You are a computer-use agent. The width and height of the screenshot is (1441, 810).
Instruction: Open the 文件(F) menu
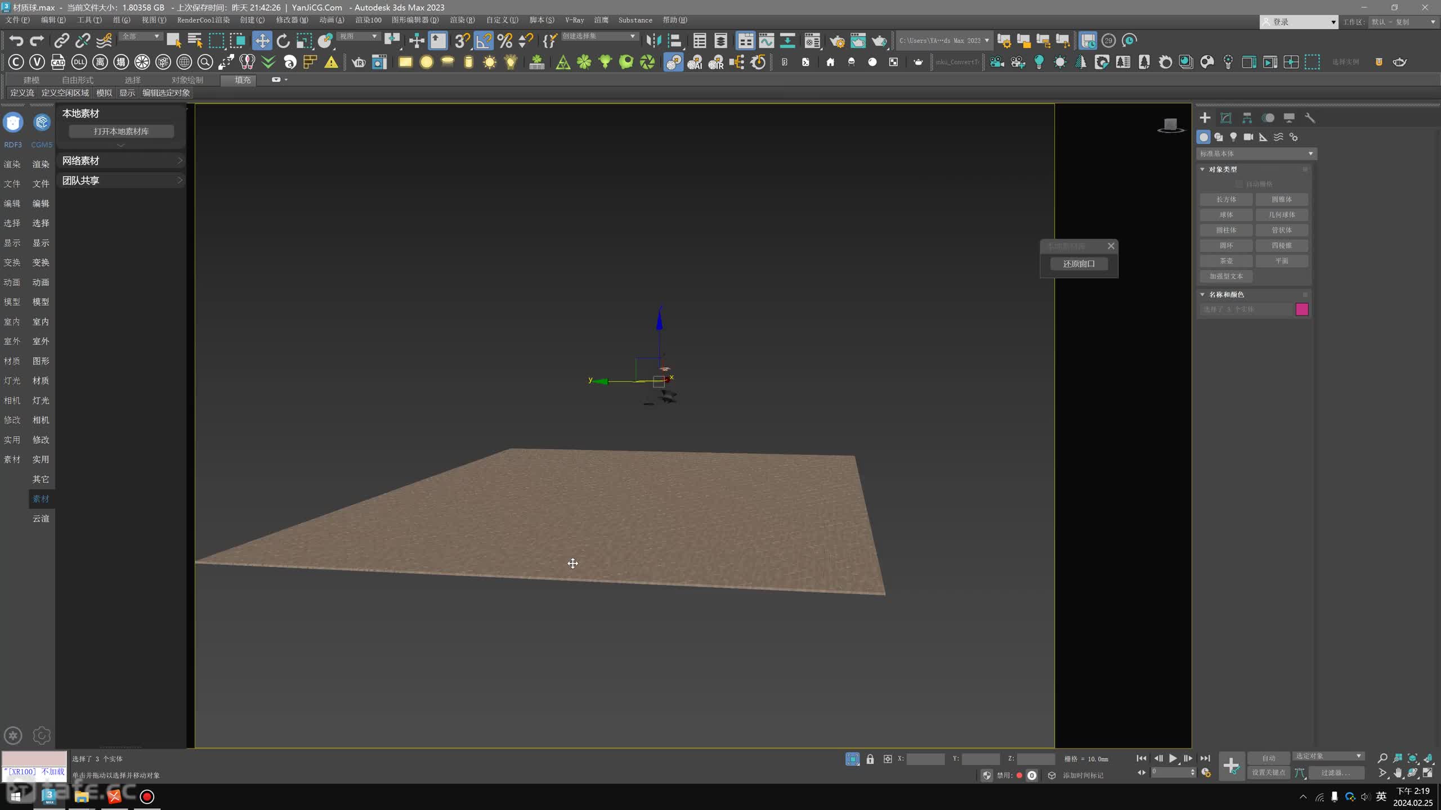[x=17, y=20]
